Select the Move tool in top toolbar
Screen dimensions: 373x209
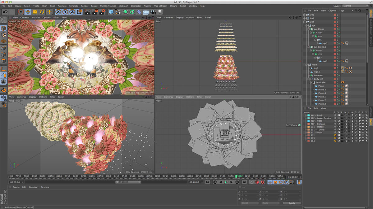pos(28,12)
